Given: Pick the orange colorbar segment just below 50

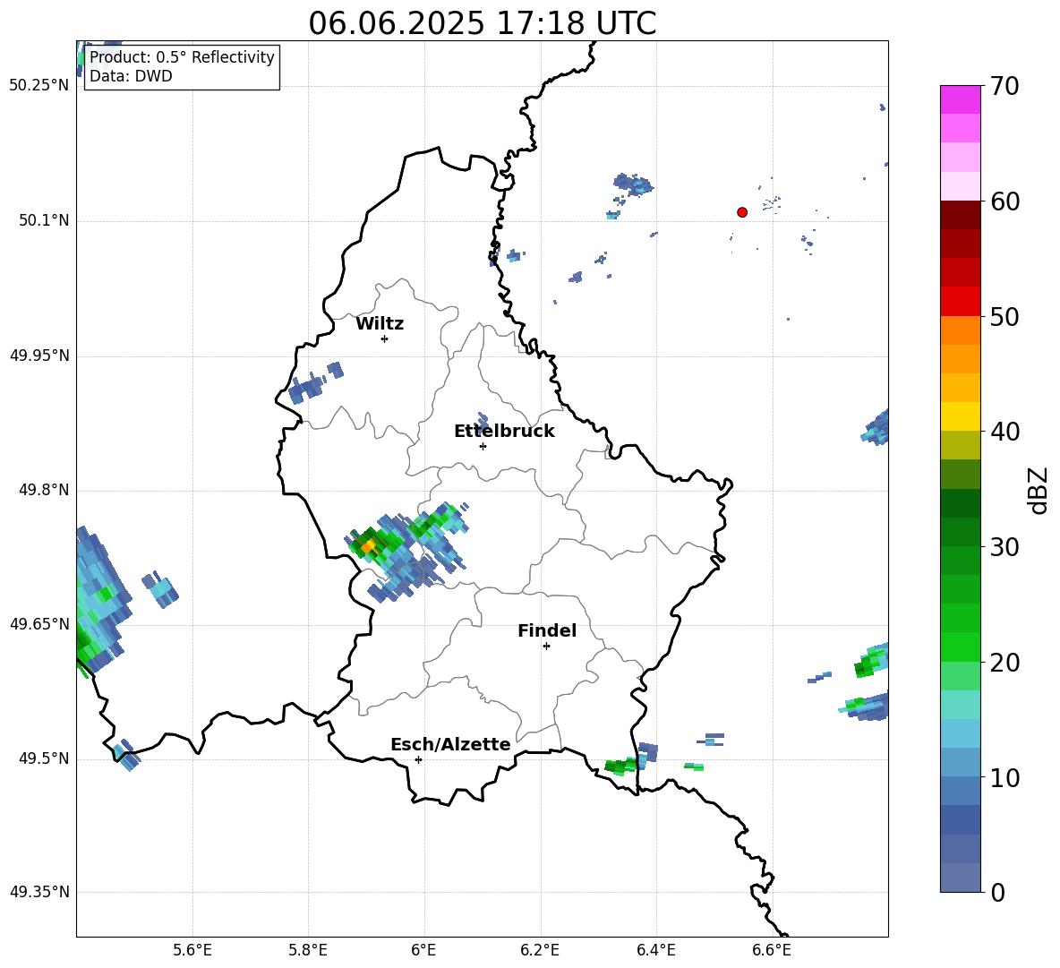Looking at the screenshot, I should tap(960, 330).
